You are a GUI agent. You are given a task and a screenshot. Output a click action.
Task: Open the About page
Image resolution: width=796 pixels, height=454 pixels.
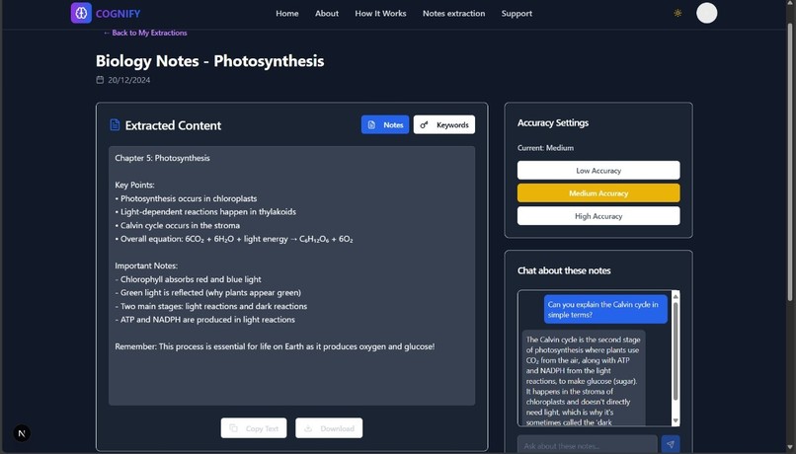coord(327,14)
